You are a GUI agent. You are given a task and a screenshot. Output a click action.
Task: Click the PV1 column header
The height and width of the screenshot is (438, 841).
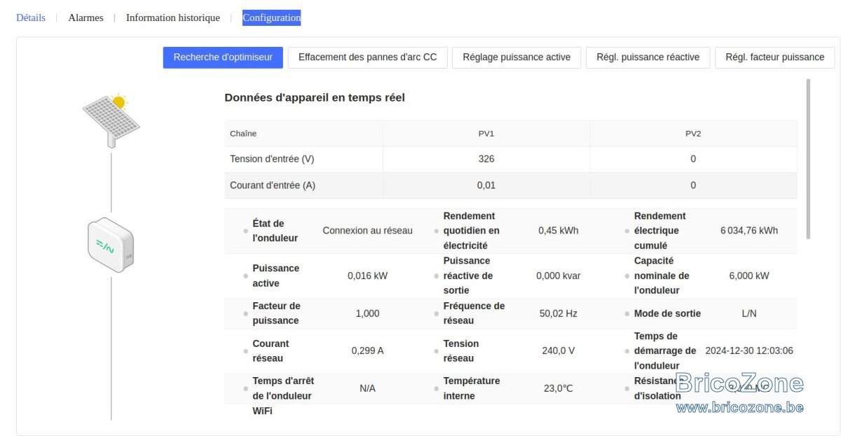(486, 134)
